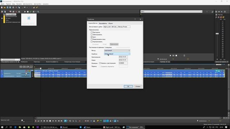Click the Lock padlock icon in timeline toolbar
The image size is (230, 129).
coord(94,121)
